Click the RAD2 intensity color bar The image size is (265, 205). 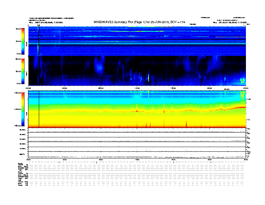23,41
